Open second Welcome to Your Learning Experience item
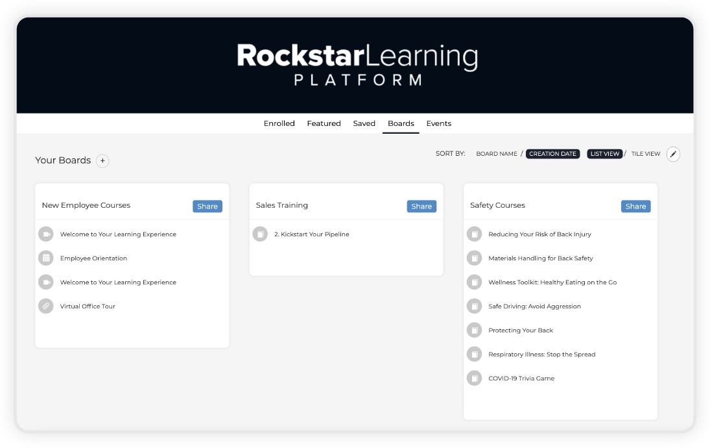Image resolution: width=710 pixels, height=448 pixels. [x=118, y=282]
